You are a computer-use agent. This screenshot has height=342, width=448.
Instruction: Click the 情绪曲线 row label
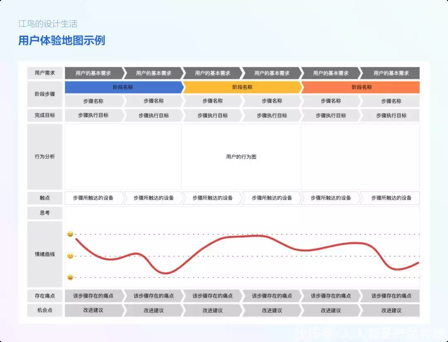pos(45,254)
